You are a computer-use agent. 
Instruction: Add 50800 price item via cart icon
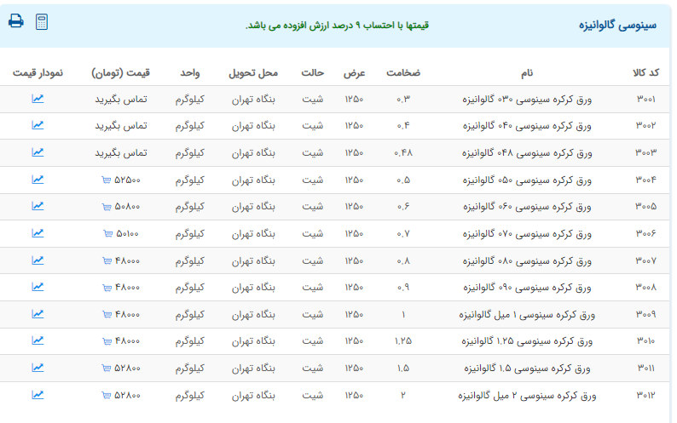(107, 207)
